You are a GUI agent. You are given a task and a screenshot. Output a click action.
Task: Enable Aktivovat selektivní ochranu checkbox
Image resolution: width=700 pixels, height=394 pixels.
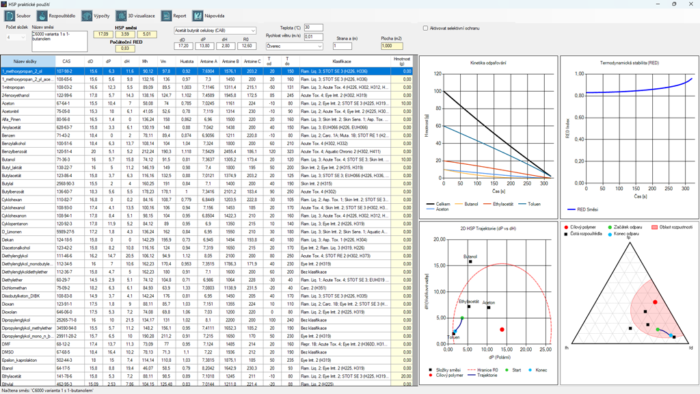[x=425, y=28]
